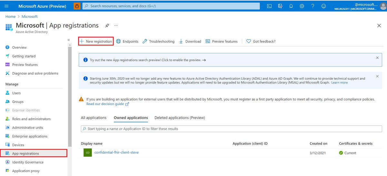Click Certificates & secrets column header
Viewport: 387px width, 176px height.
click(x=356, y=144)
